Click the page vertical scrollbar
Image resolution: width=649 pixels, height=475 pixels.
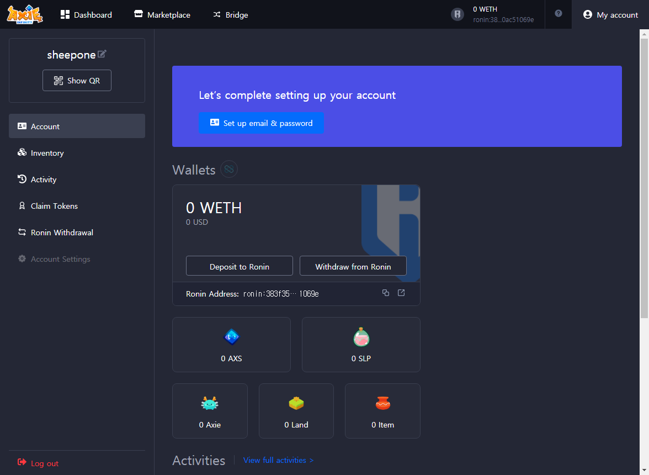[x=644, y=178]
